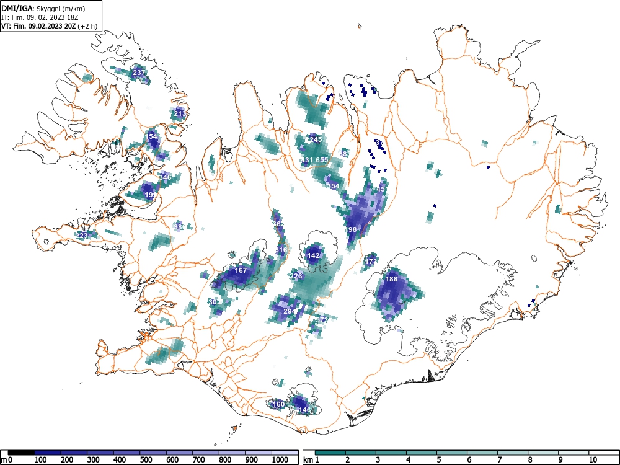Click the "10" label on the km scale
The width and height of the screenshot is (620, 465).
coord(593,460)
